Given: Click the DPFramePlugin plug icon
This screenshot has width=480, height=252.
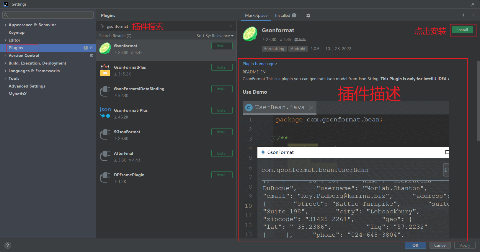Looking at the screenshot, I should 105,178.
